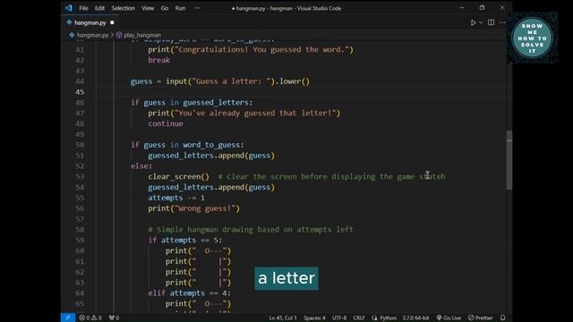Image resolution: width=573 pixels, height=322 pixels.
Task: Click the VS Code logo icon
Action: (x=69, y=8)
